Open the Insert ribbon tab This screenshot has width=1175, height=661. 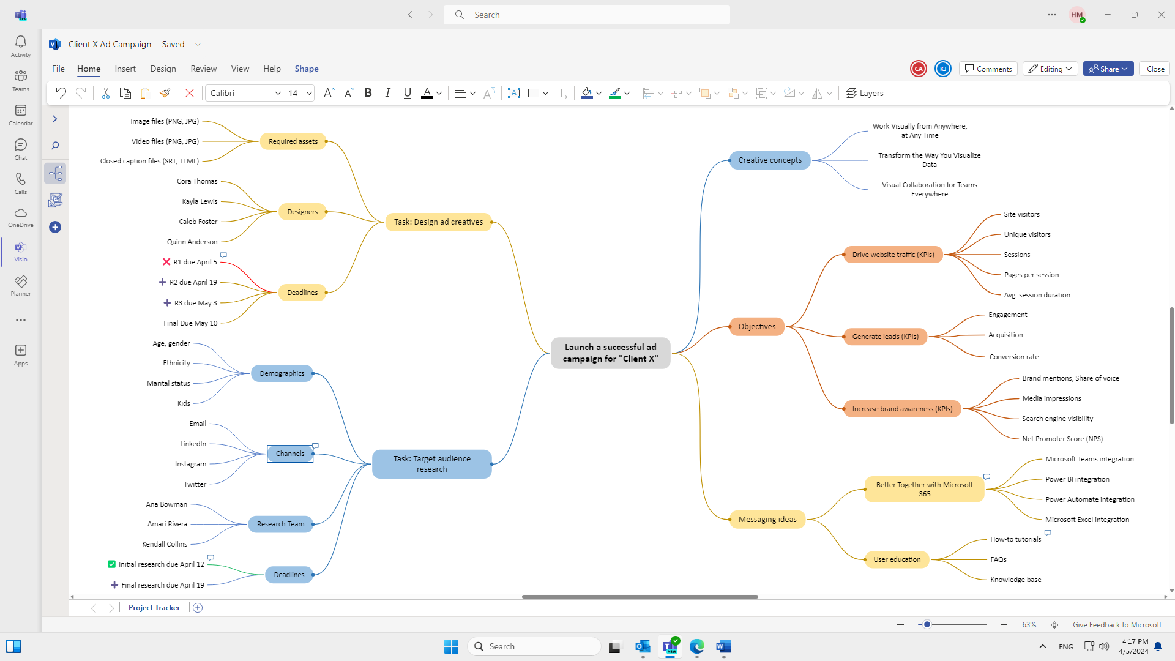125,69
